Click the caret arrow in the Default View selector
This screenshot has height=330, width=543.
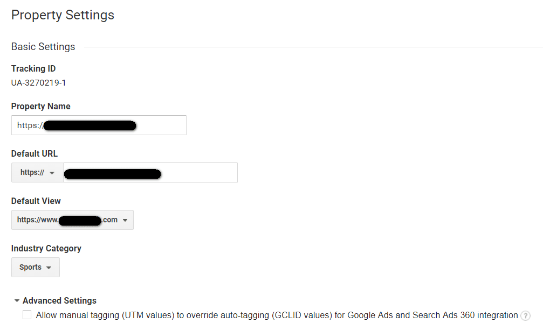coord(125,220)
